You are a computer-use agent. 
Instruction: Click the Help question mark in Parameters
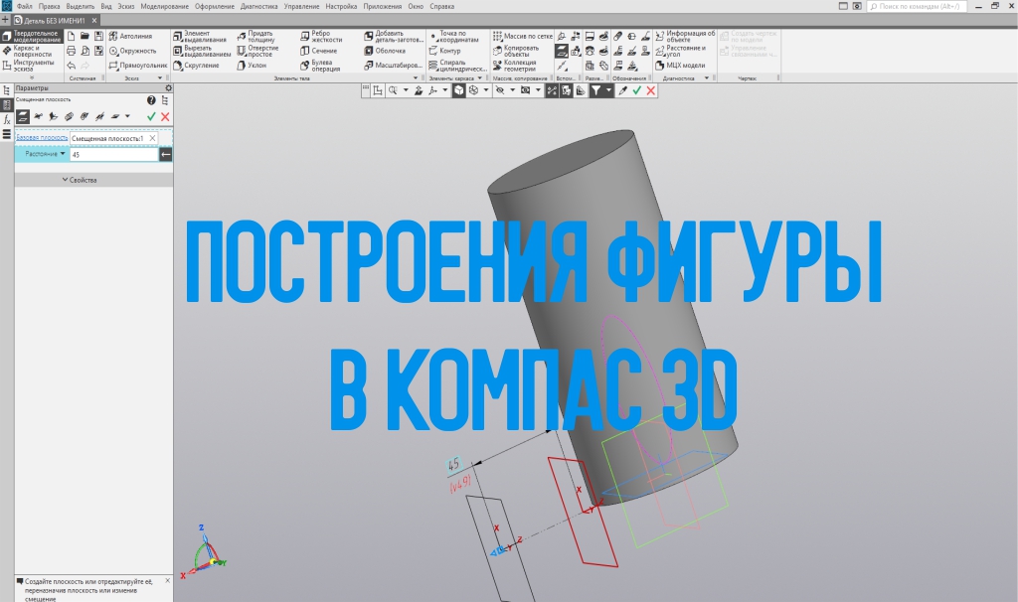(x=151, y=100)
